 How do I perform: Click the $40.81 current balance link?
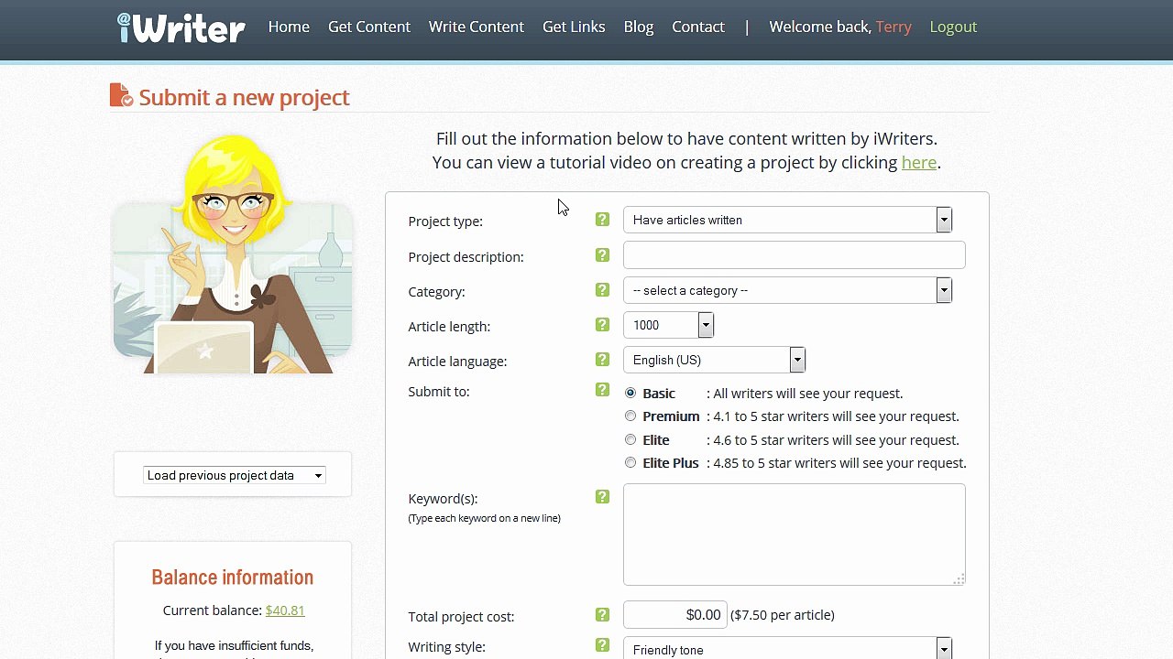pos(285,610)
